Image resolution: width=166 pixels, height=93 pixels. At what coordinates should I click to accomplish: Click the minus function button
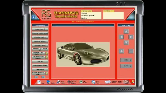(131, 51)
